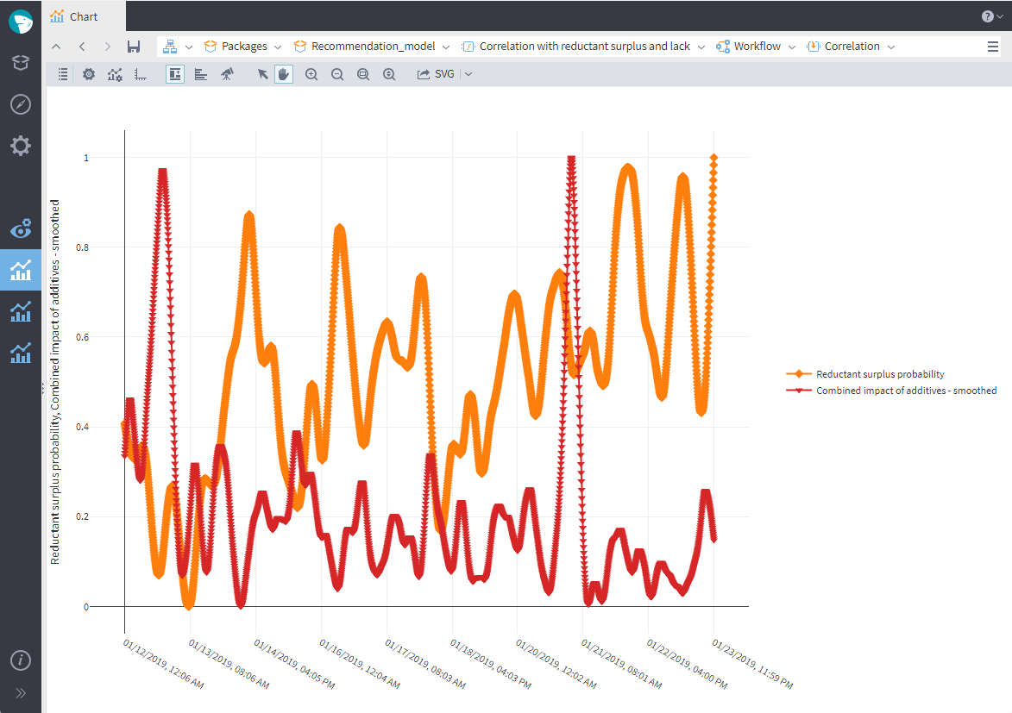Zoom in with the plus magnifier
This screenshot has width=1012, height=713.
pyautogui.click(x=311, y=74)
